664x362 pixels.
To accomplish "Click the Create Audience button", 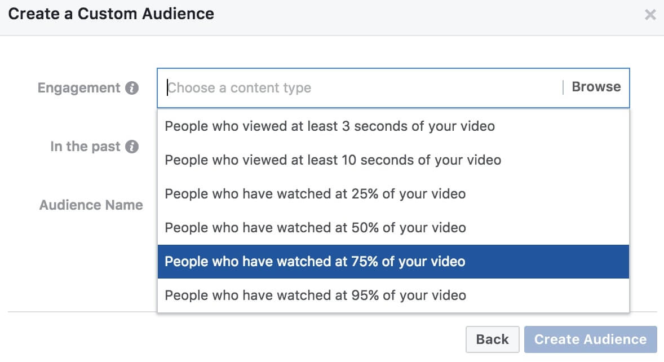I will pyautogui.click(x=591, y=339).
